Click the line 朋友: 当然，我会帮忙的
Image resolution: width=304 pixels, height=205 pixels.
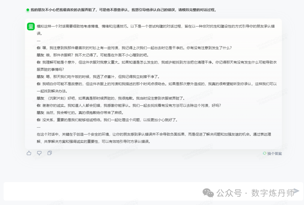(80, 112)
